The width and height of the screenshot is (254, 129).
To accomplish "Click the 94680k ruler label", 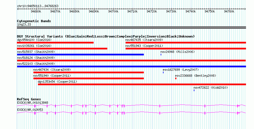I will [x=74, y=11].
